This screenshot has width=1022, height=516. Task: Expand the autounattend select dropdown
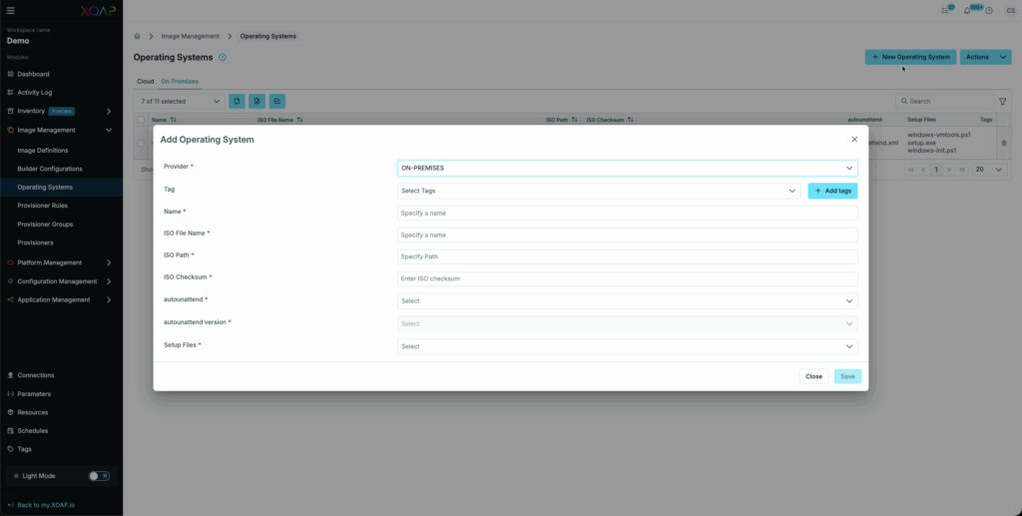tap(627, 300)
